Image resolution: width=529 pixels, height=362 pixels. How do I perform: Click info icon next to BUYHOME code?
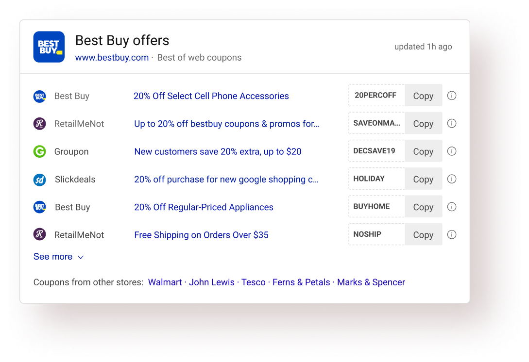[452, 207]
